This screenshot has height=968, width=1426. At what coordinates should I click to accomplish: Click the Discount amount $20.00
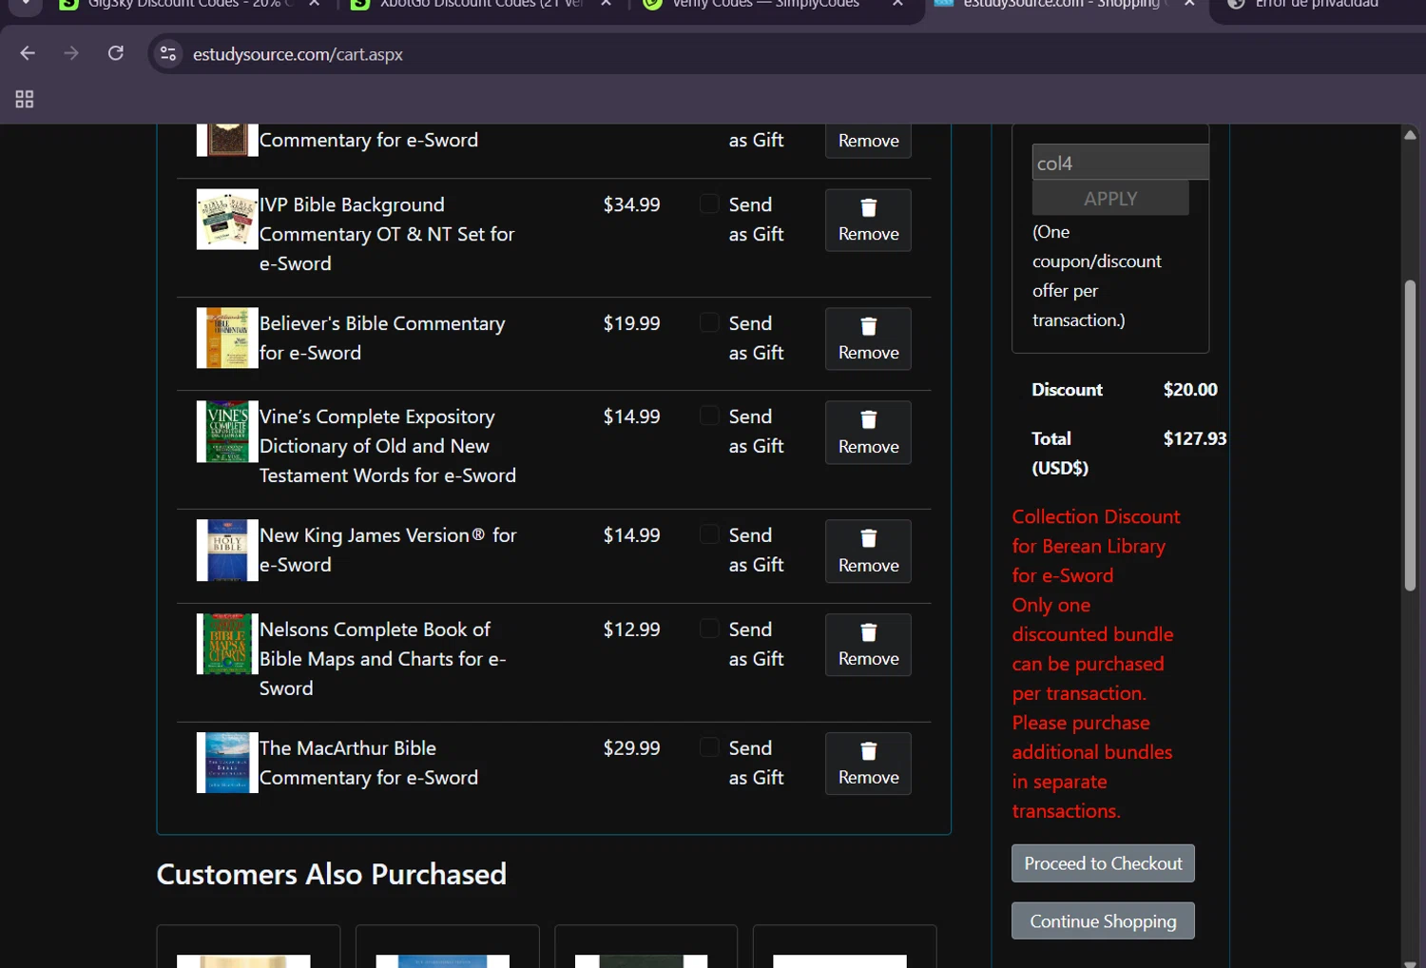point(1190,390)
